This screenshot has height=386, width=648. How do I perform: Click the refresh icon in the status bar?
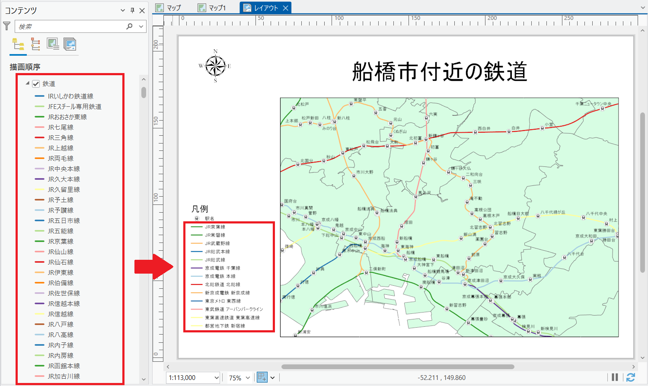(631, 377)
